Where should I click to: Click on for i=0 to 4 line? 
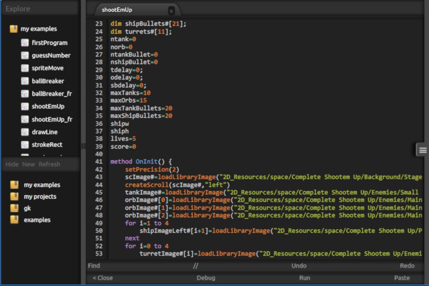click(147, 246)
